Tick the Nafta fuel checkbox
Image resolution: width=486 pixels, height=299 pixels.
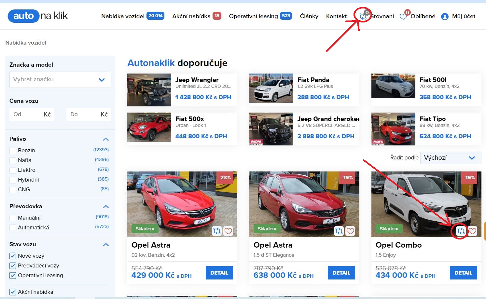click(x=13, y=160)
